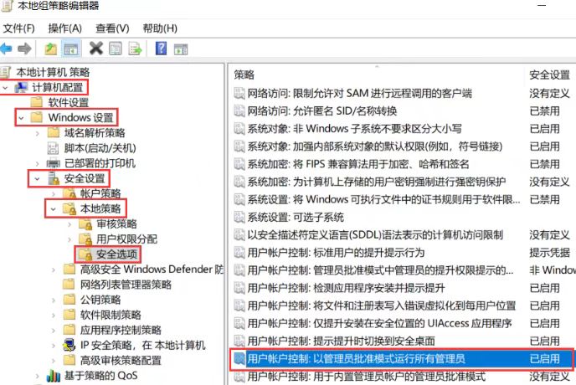Collapse the 计算机配置 tree node
The width and height of the screenshot is (576, 385).
[7, 87]
